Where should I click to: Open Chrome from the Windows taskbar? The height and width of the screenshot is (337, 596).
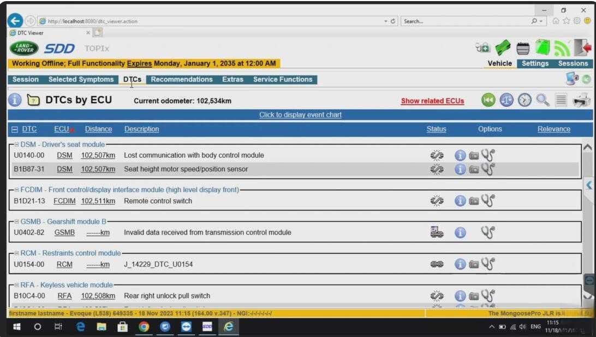144,327
